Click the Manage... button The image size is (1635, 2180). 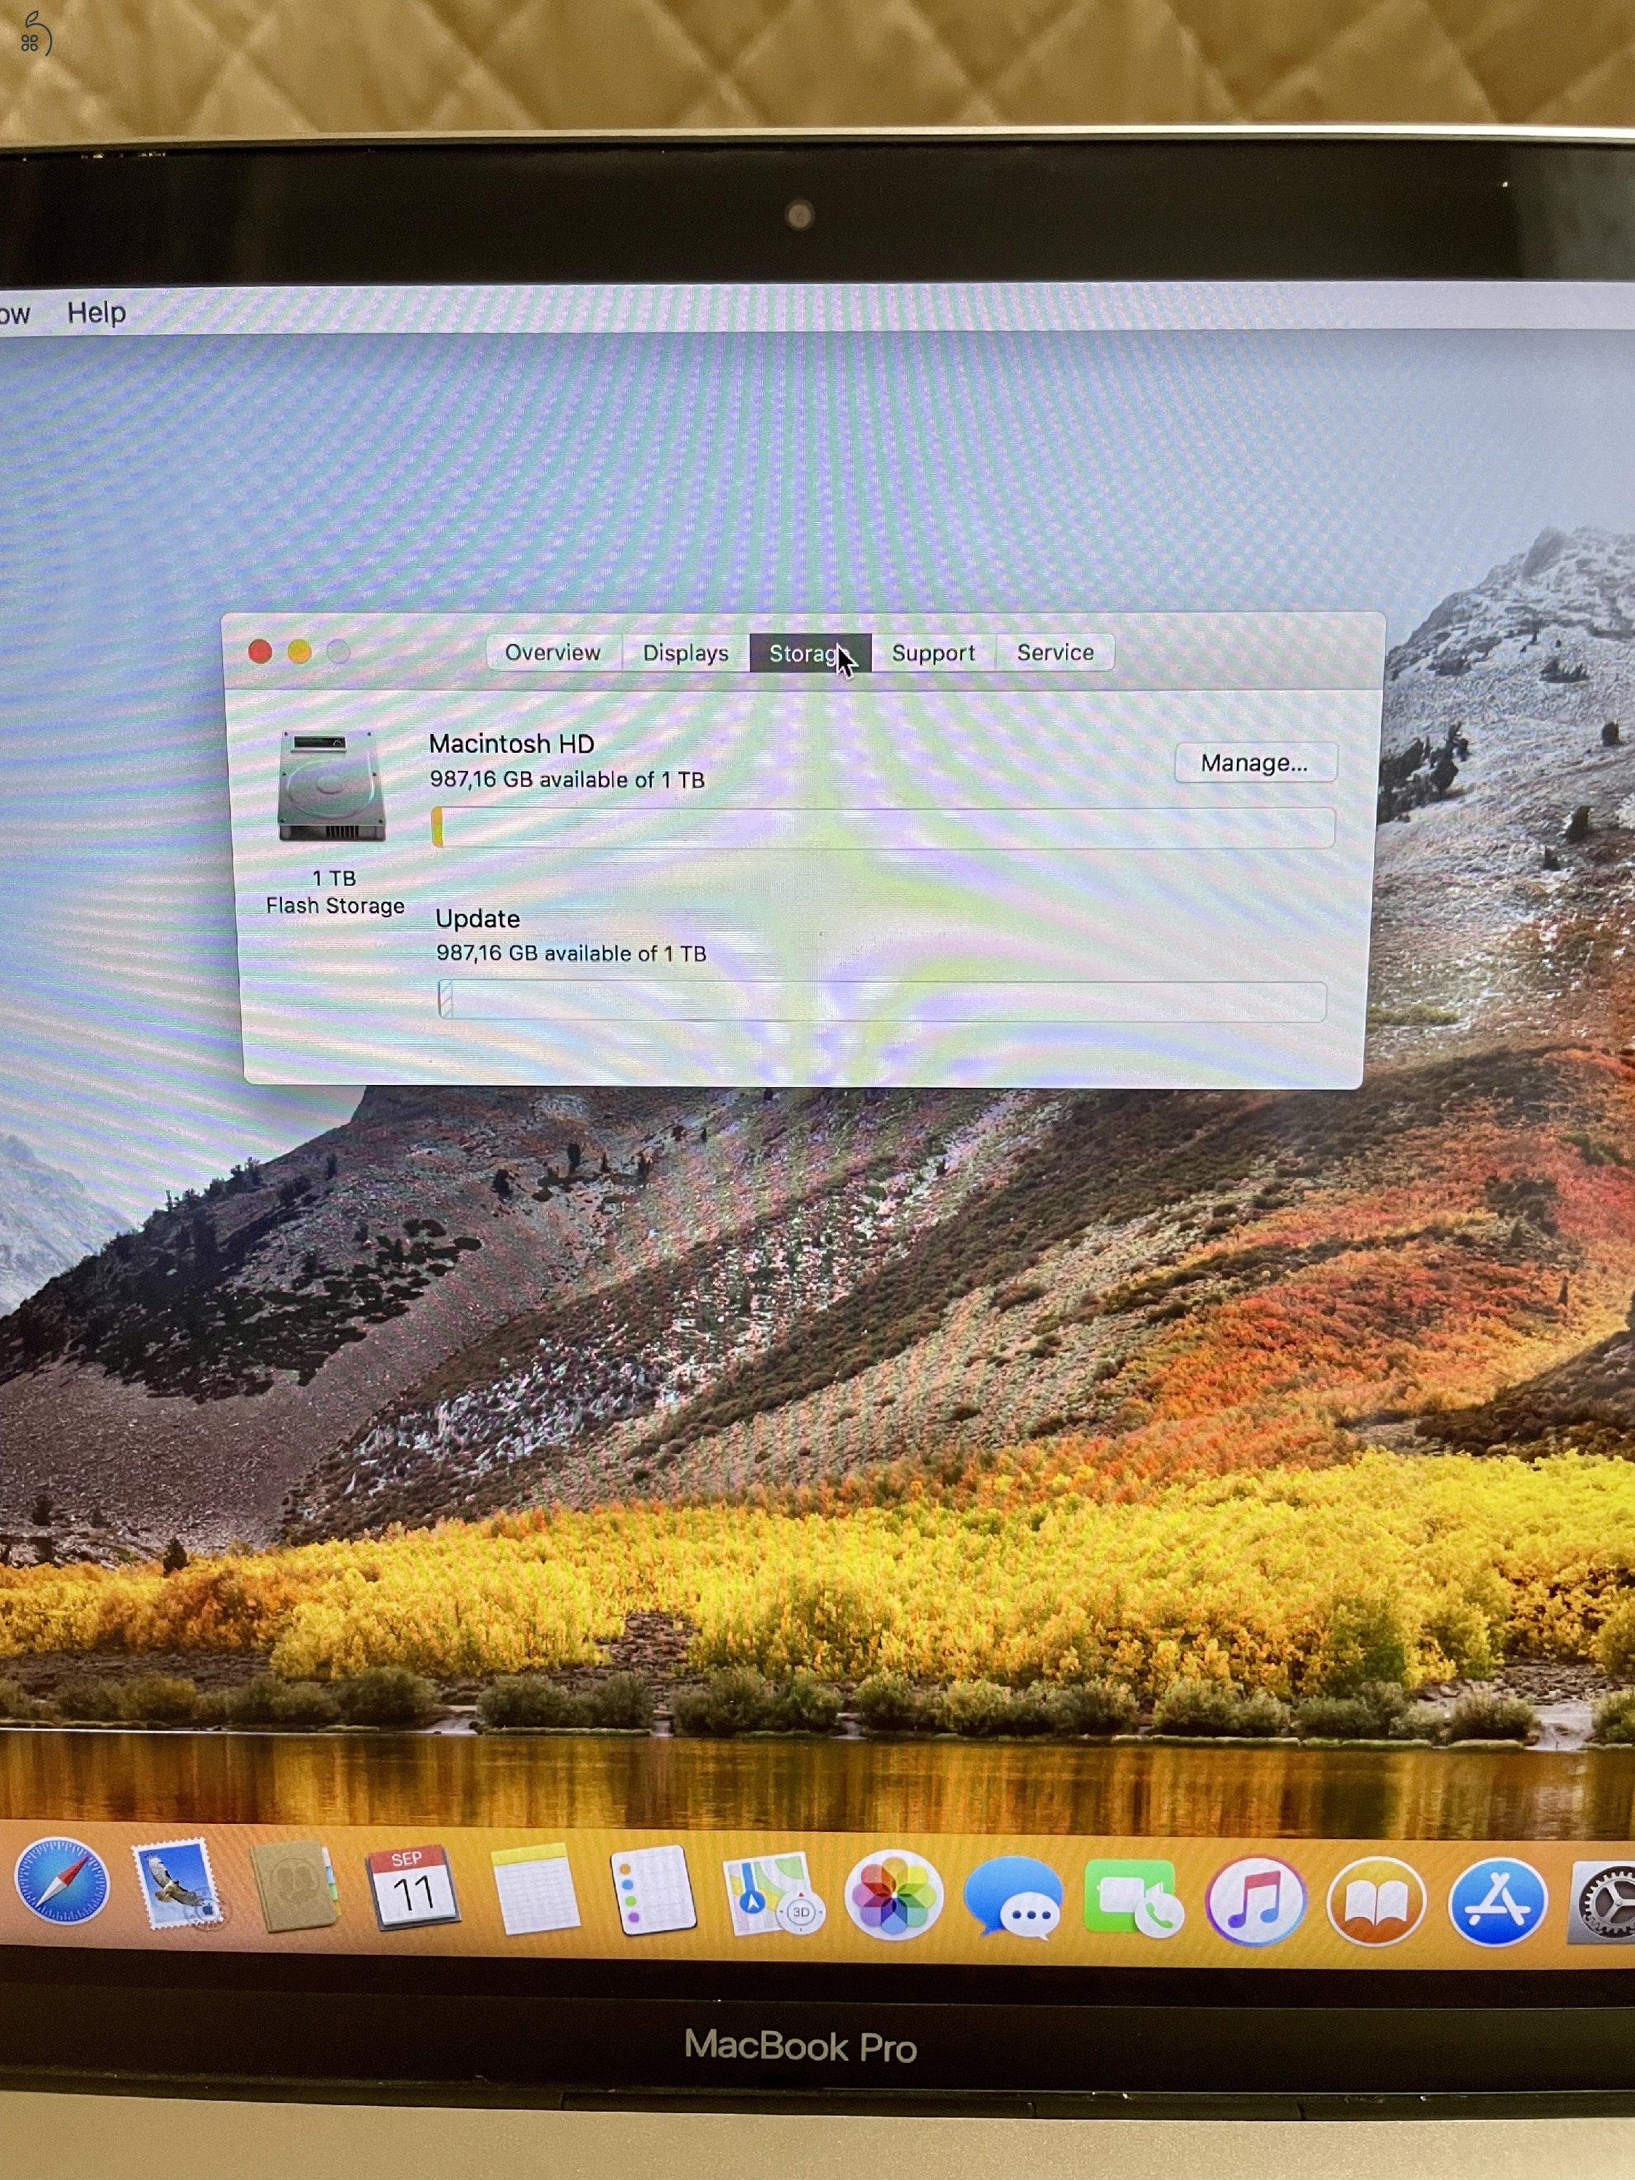(1254, 763)
